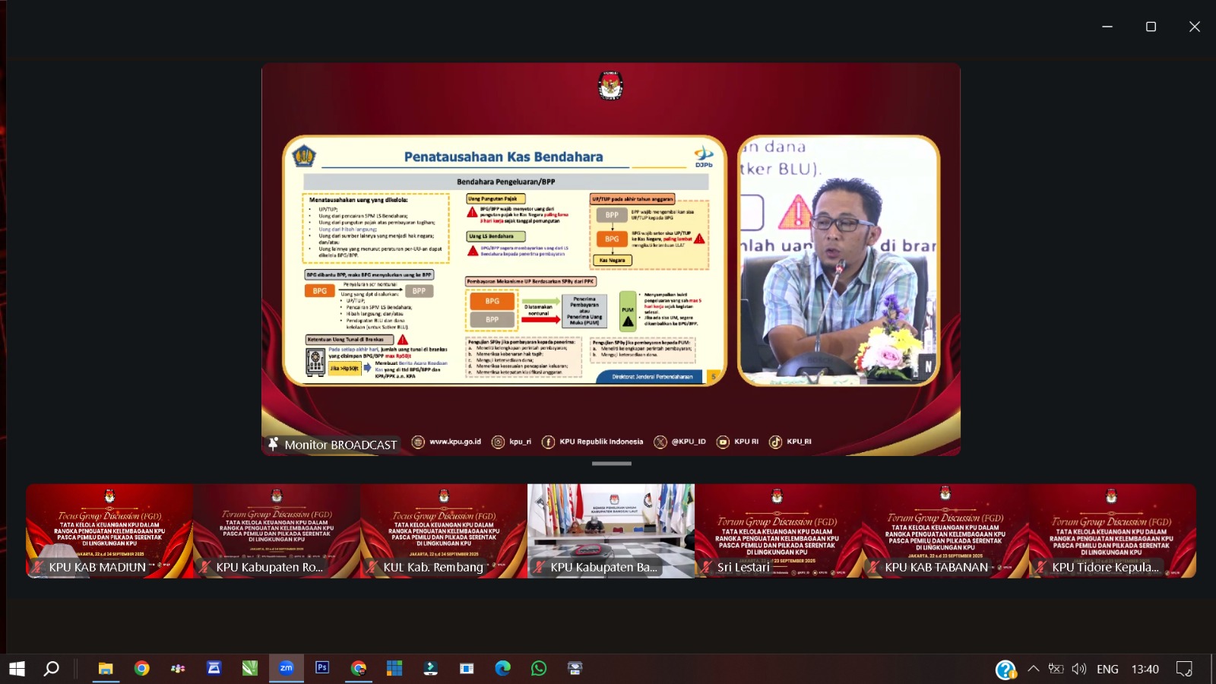The height and width of the screenshot is (684, 1216).
Task: Click the volume speaker tray icon
Action: (1078, 669)
